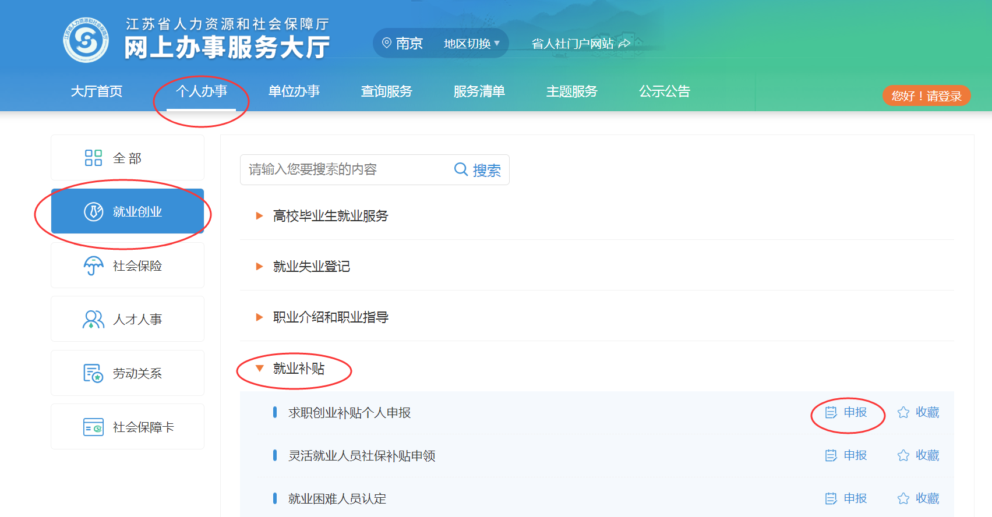Click the 南京 location pin icon
This screenshot has height=517, width=992.
click(x=386, y=43)
